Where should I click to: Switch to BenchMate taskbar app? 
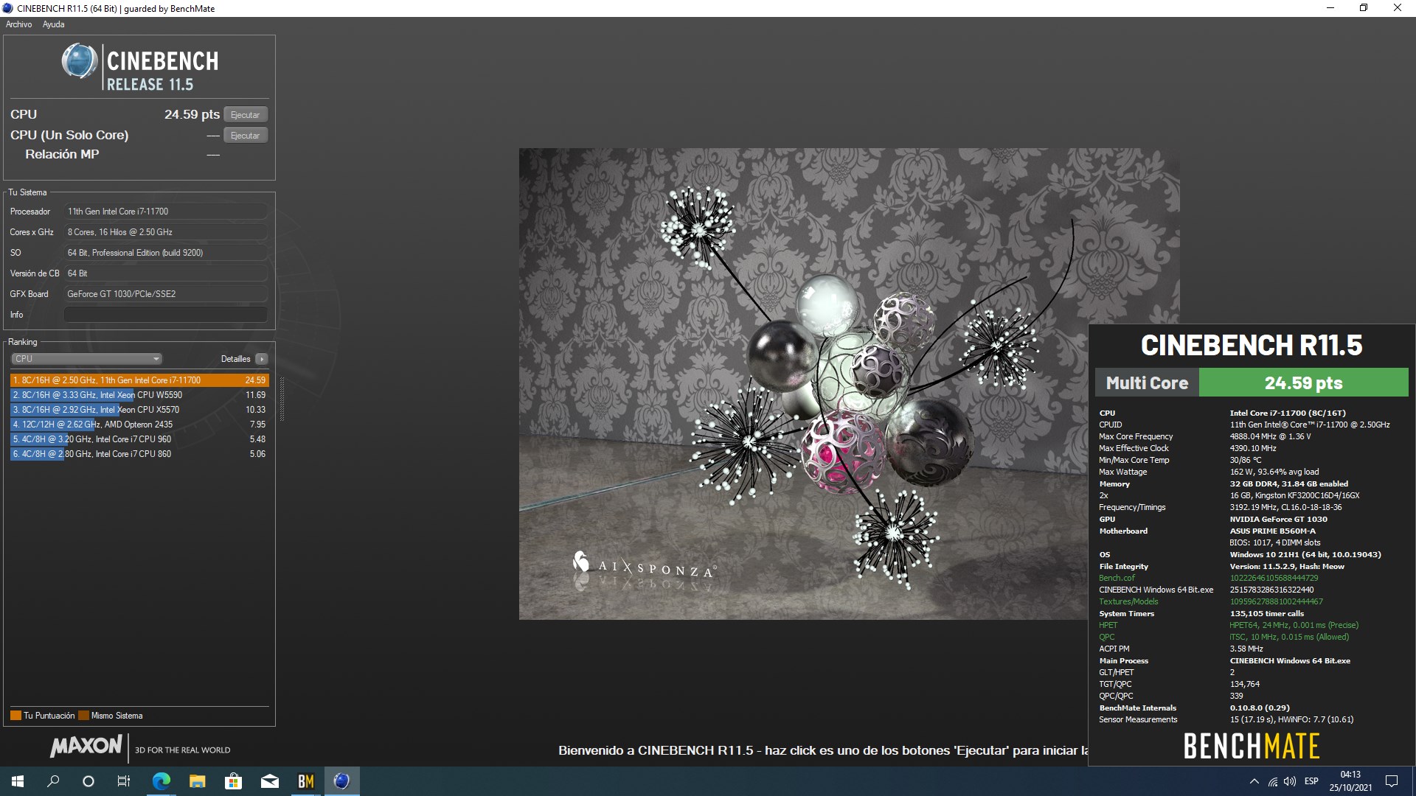pos(305,781)
